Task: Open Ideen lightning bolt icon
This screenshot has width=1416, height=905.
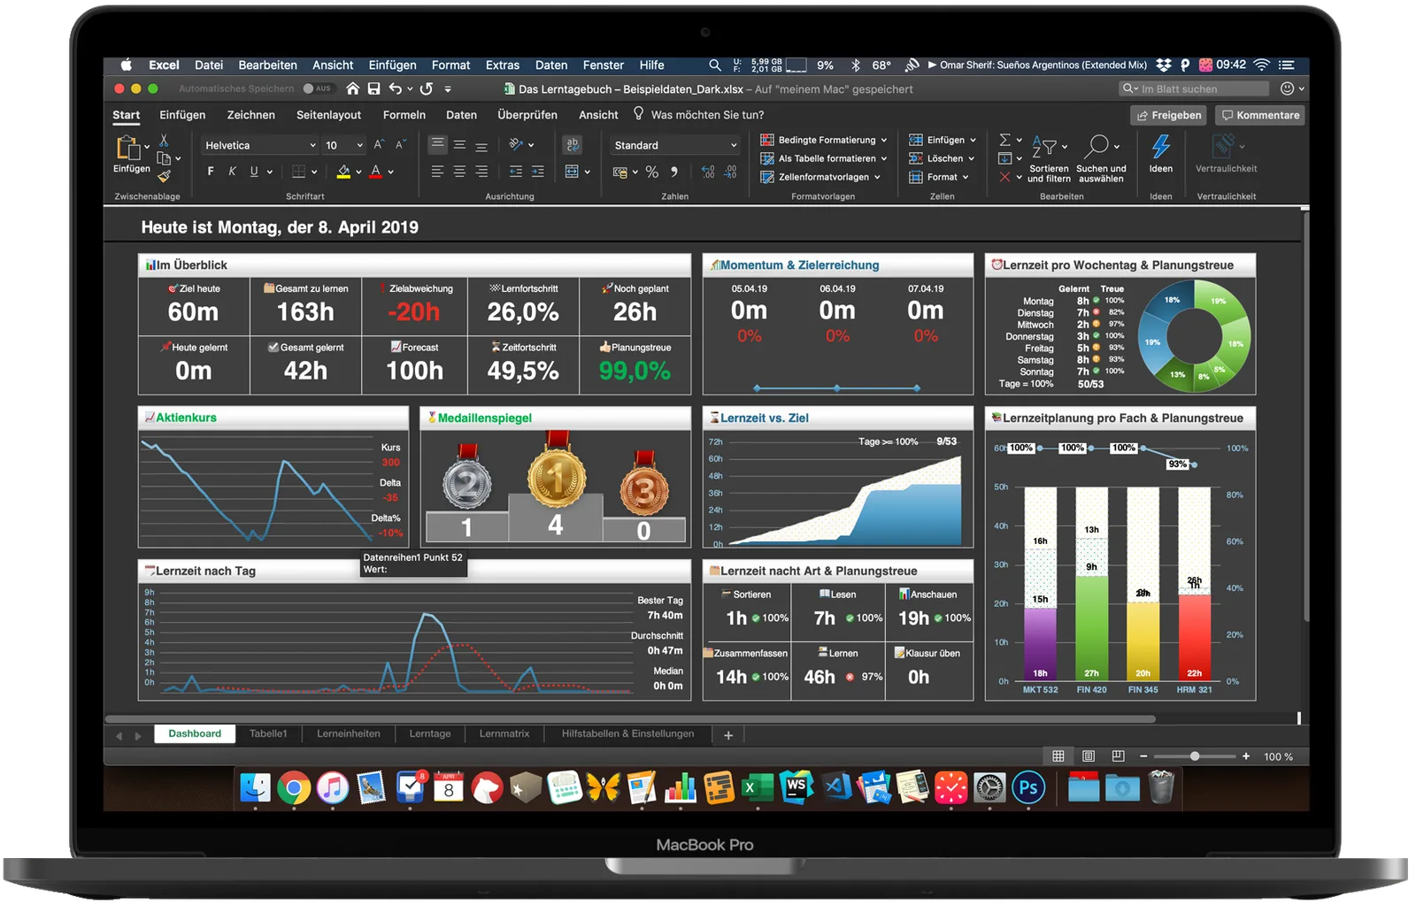Action: pyautogui.click(x=1161, y=147)
